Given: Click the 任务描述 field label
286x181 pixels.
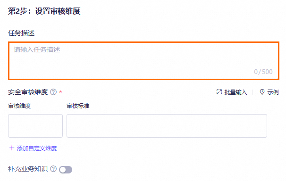Looking at the screenshot, I should [21, 33].
